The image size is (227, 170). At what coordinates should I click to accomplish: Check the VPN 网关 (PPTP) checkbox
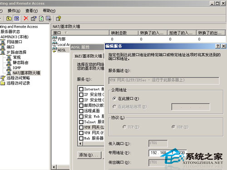pyautogui.click(x=81, y=133)
